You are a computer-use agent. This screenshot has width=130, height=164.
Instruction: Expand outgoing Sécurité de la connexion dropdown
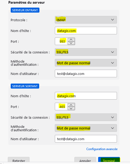pyautogui.click(x=86, y=117)
